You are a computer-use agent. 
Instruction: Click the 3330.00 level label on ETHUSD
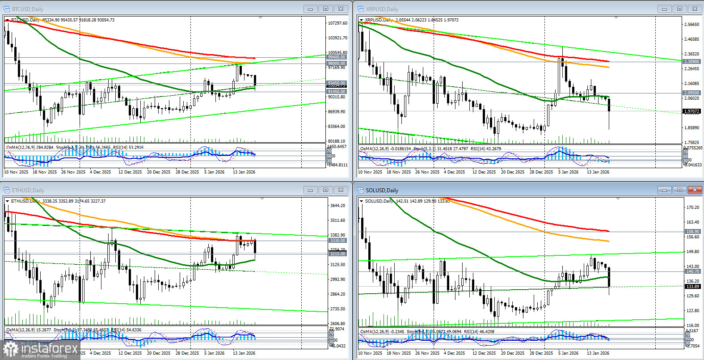(x=337, y=241)
